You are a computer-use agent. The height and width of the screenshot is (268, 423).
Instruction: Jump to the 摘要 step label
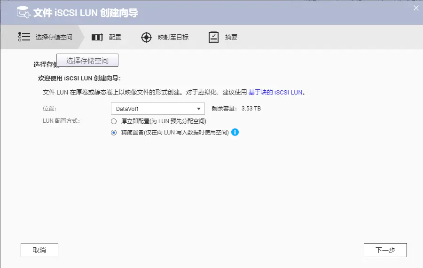[x=231, y=37]
